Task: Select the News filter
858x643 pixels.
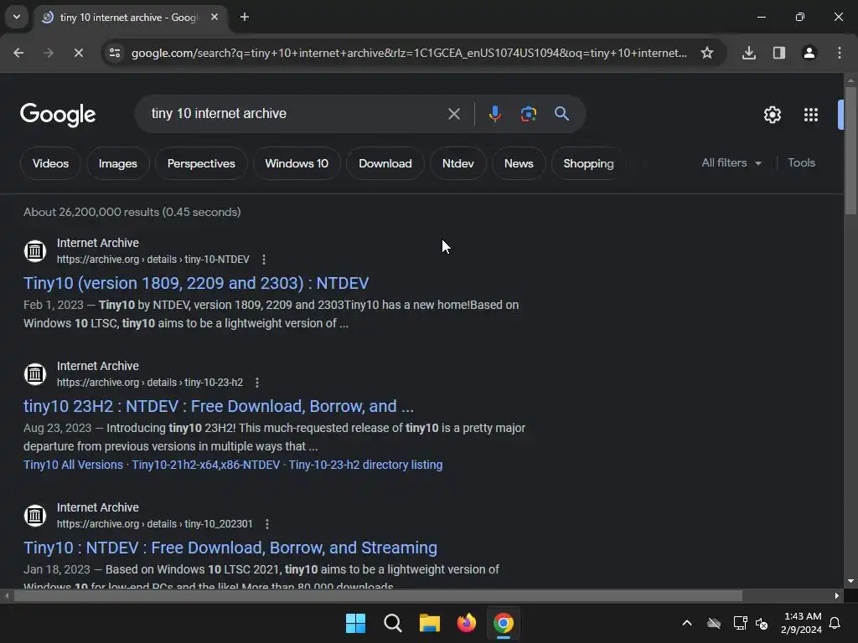Action: 518,163
